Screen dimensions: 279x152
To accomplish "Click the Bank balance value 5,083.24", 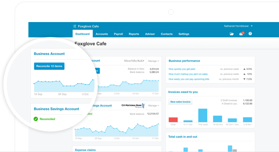I will [x=154, y=72].
